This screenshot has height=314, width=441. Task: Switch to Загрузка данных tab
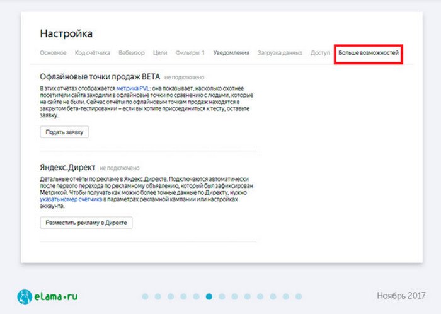(280, 53)
